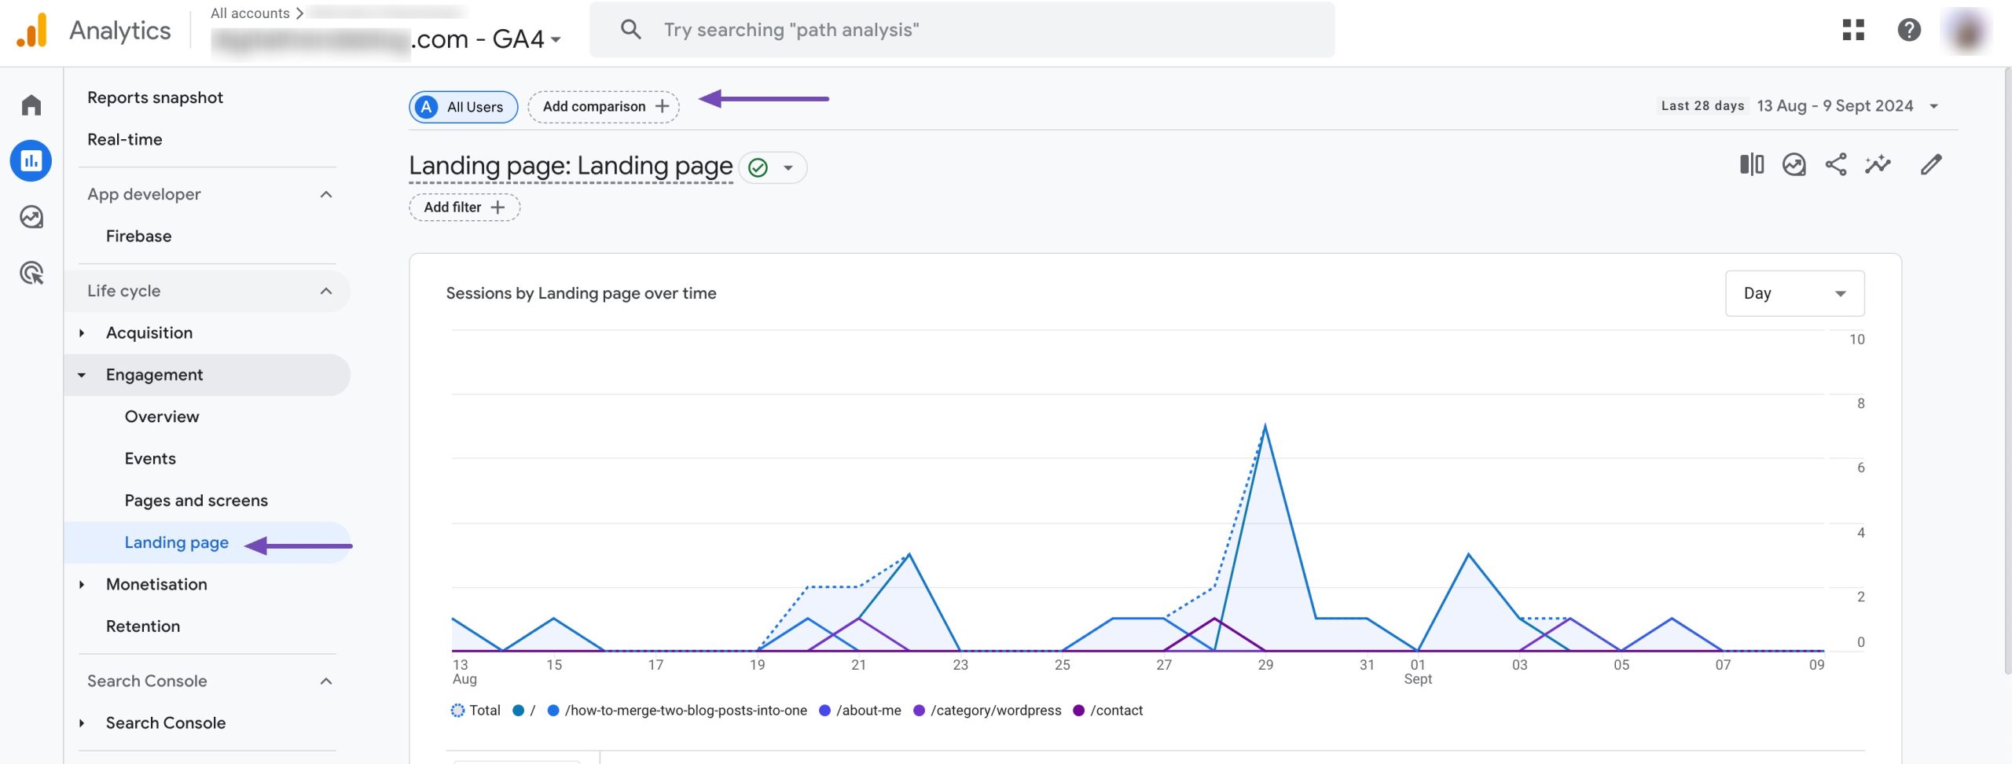Open the Home navigation icon

[x=31, y=104]
